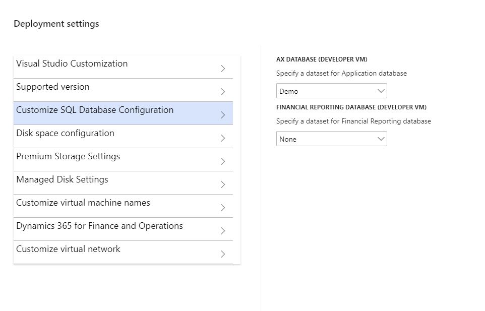
Task: Open Premium Storage Settings section
Action: 123,159
